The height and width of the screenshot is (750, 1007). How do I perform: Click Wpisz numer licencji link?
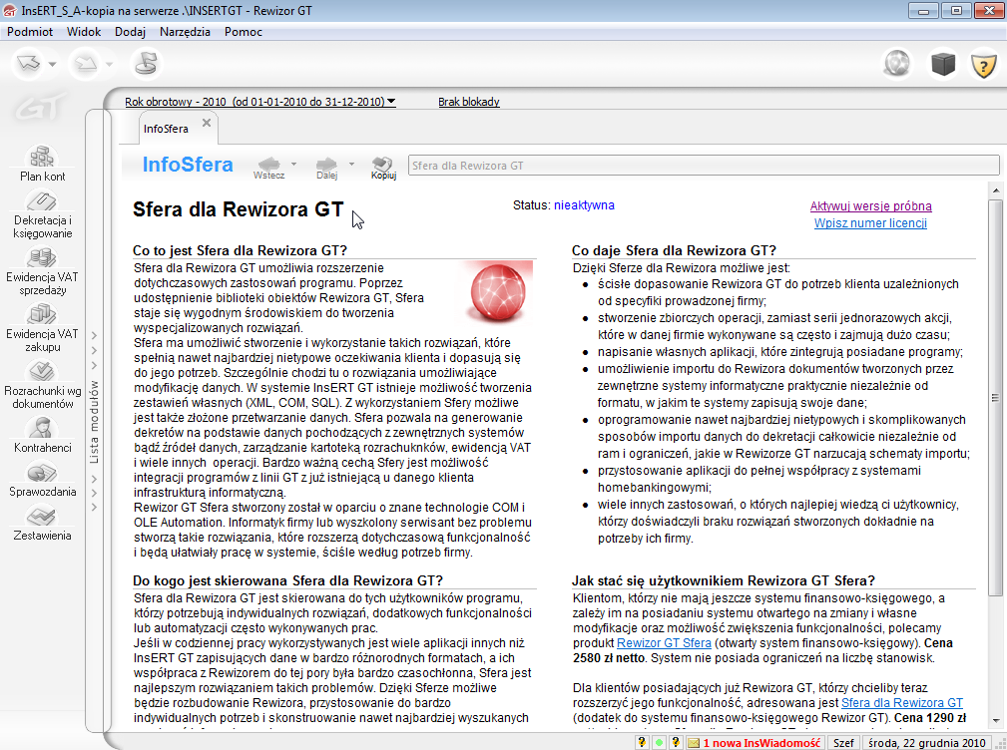pos(870,223)
